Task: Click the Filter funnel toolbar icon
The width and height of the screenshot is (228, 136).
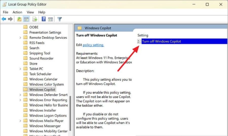Action: (x=60, y=19)
